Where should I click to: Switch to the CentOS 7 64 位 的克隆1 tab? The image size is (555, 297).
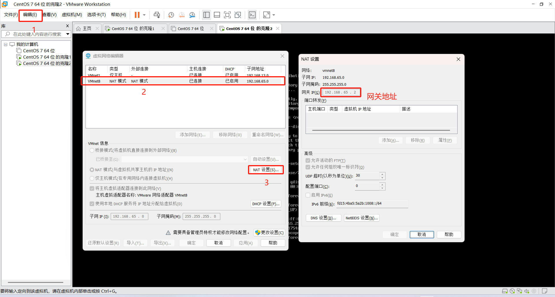click(132, 28)
